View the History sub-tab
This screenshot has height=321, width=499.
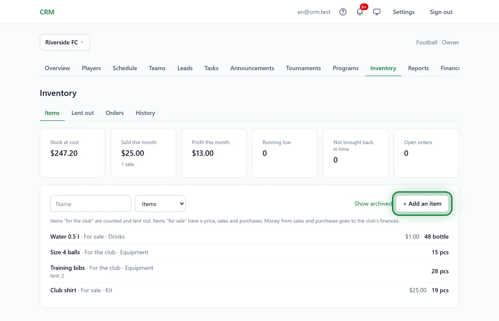point(145,113)
